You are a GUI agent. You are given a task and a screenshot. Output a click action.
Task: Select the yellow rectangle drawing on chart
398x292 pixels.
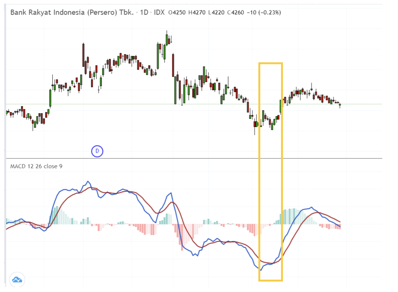(x=271, y=63)
